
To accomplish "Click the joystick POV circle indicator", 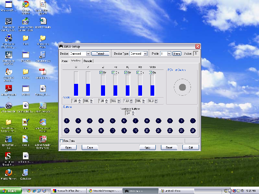I will (x=182, y=87).
